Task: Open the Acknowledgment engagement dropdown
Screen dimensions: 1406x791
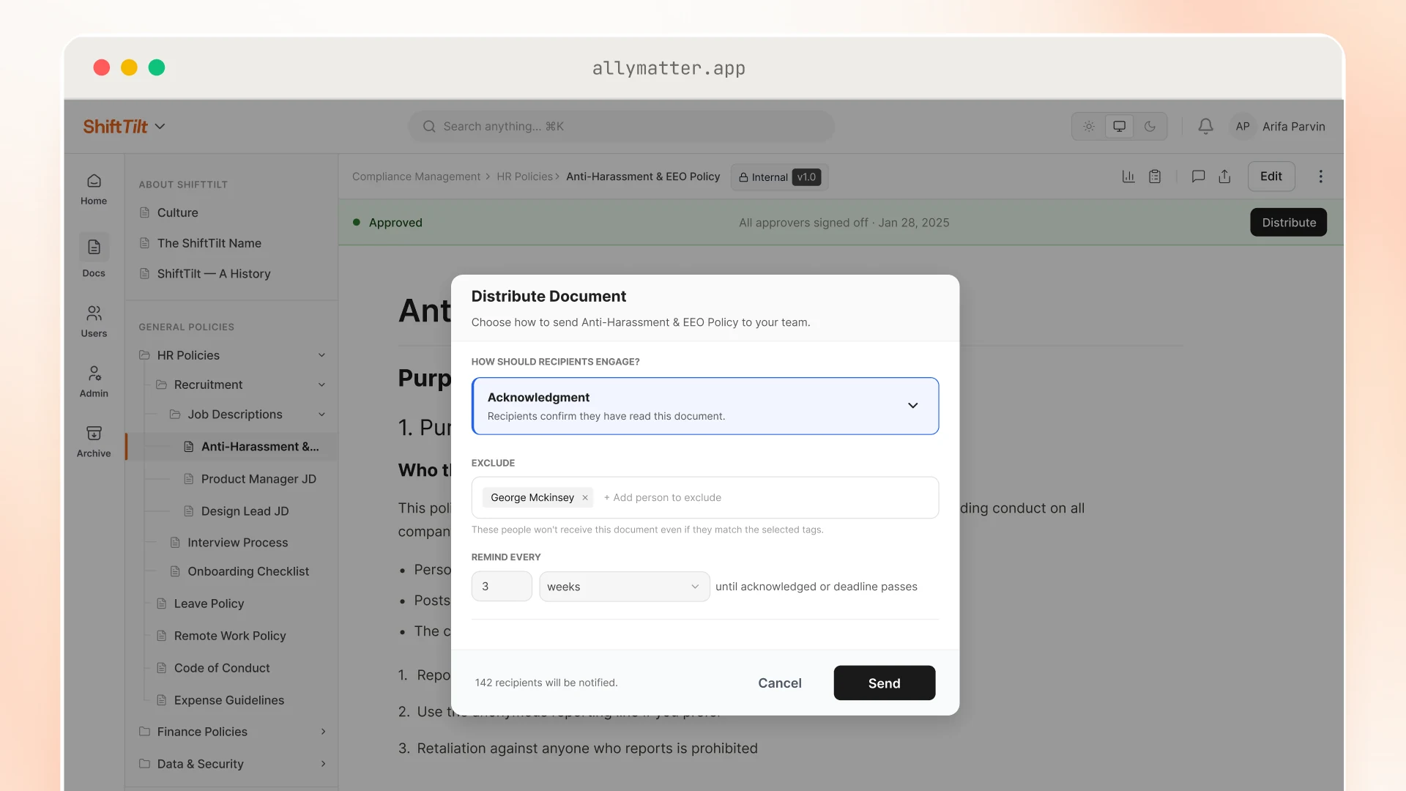Action: click(705, 406)
